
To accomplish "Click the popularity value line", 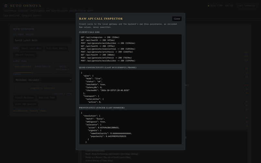I will click(x=108, y=136).
